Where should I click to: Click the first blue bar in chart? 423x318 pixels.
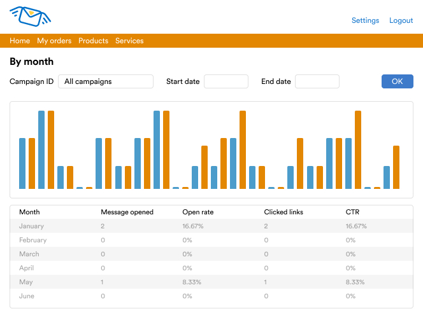pos(22,163)
